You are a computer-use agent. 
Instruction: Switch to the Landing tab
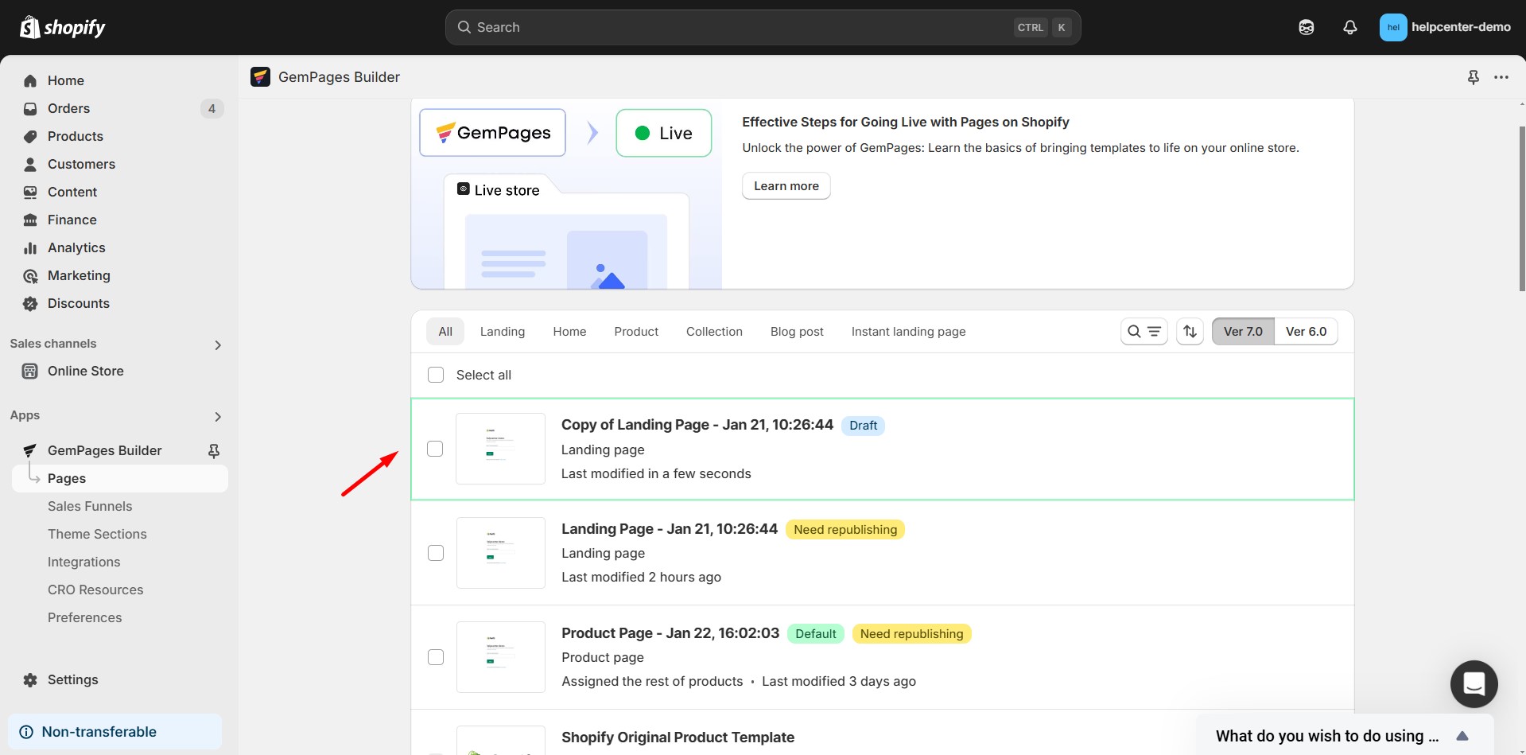click(502, 332)
